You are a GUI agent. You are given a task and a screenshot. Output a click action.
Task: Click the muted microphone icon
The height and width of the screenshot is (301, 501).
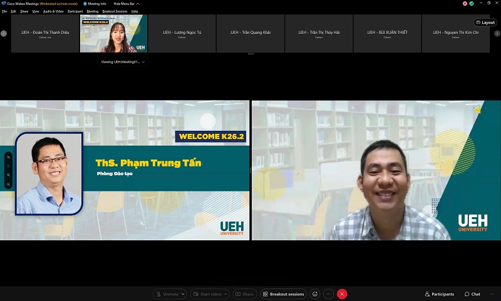point(158,294)
